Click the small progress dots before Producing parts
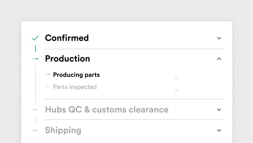The height and width of the screenshot is (143, 253). 48,75
